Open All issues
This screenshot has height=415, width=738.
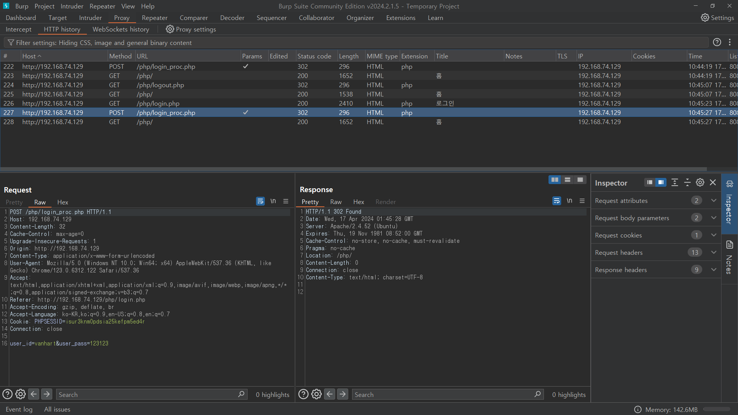tap(57, 409)
